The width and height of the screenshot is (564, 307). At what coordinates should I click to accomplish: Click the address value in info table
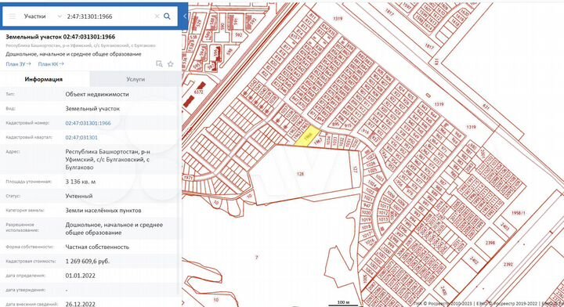[x=107, y=159]
